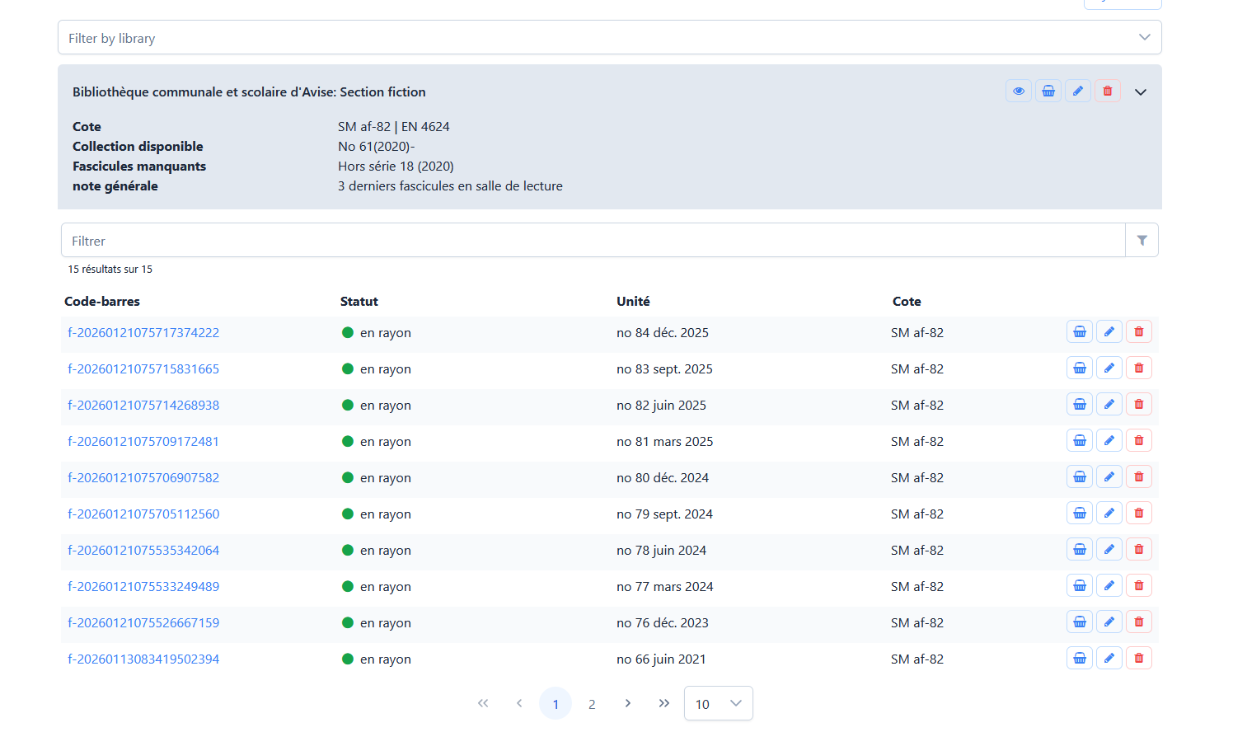Screen dimensions: 1233x732
Task: Jump to the last page of results
Action: pos(664,703)
